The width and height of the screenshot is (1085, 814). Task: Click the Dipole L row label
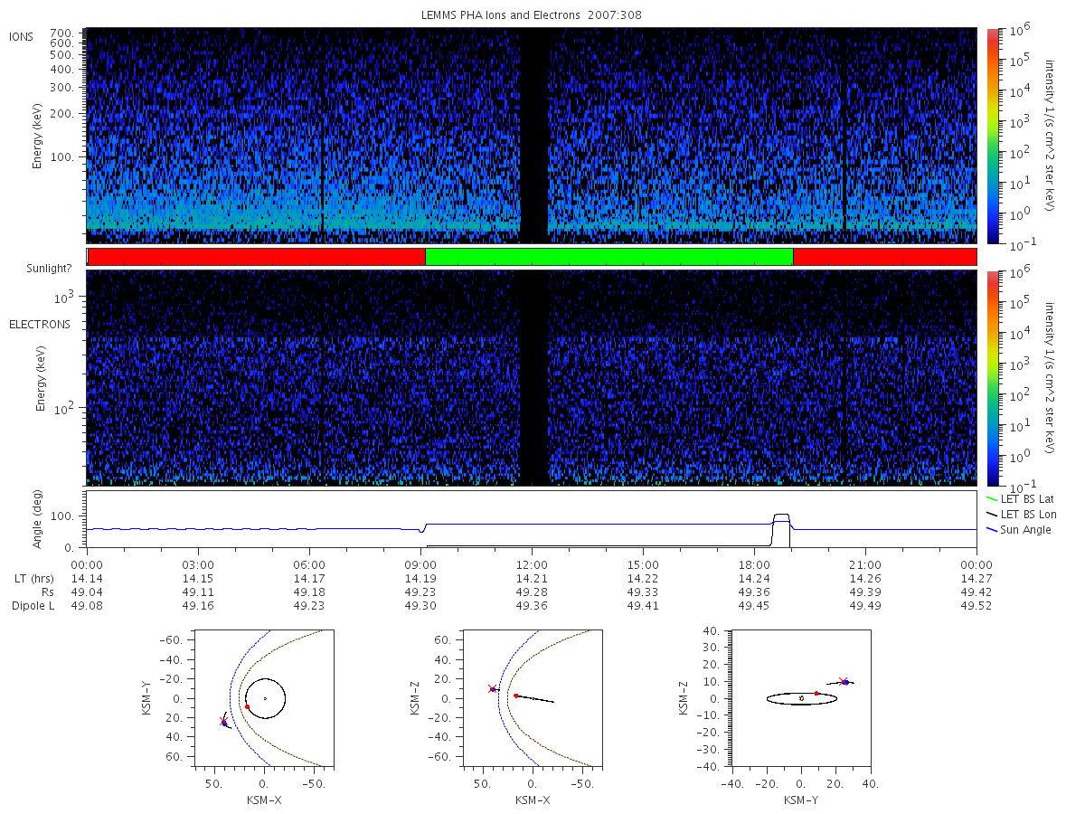point(33,606)
